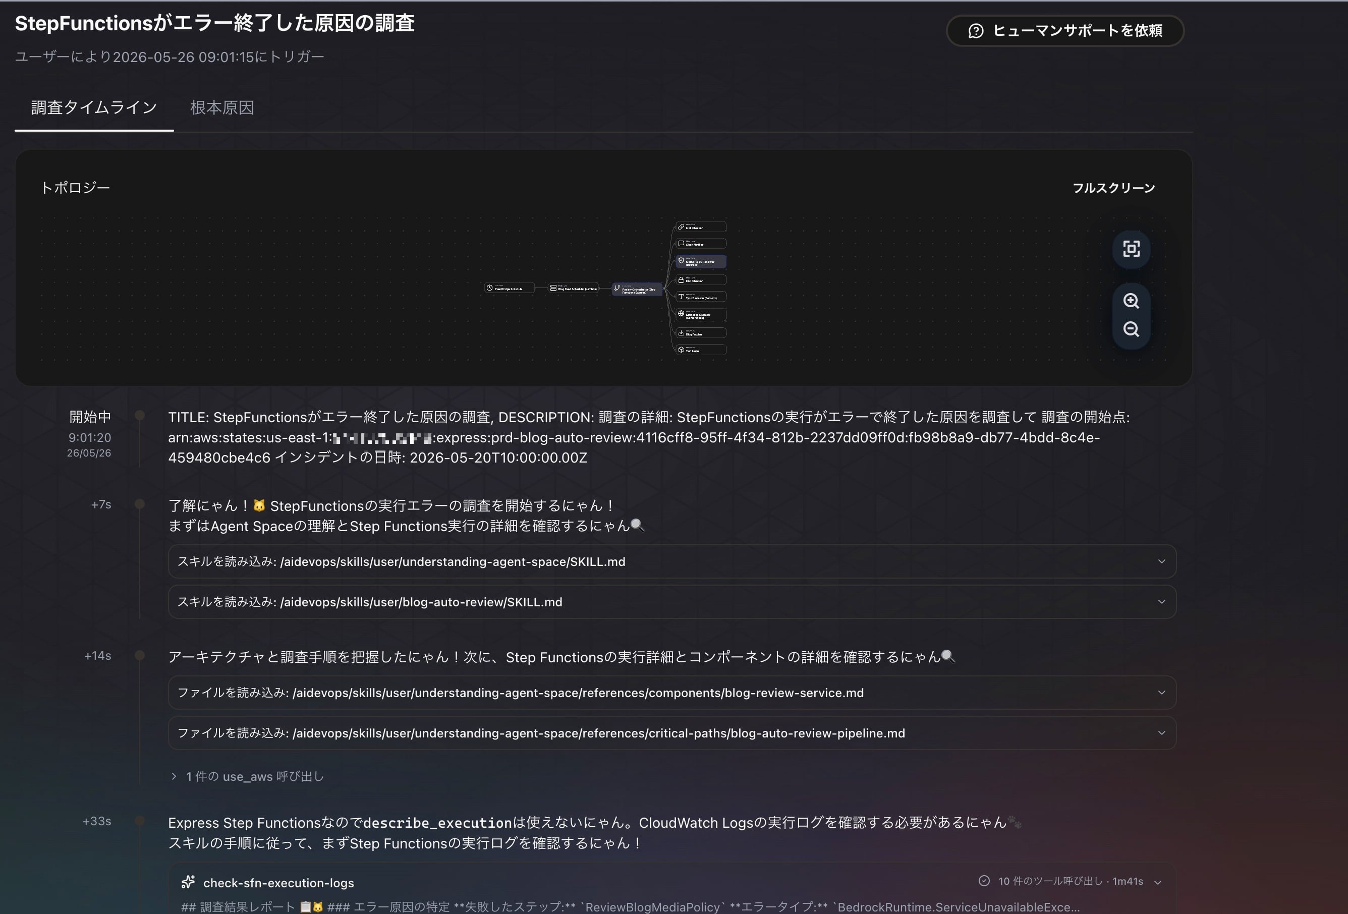The image size is (1348, 914).
Task: Open the 調査タイムライン tab
Action: click(x=94, y=108)
